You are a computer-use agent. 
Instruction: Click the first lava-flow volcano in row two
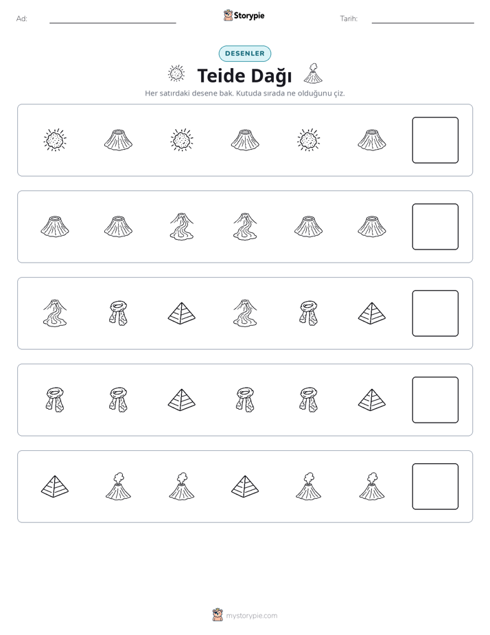click(182, 227)
